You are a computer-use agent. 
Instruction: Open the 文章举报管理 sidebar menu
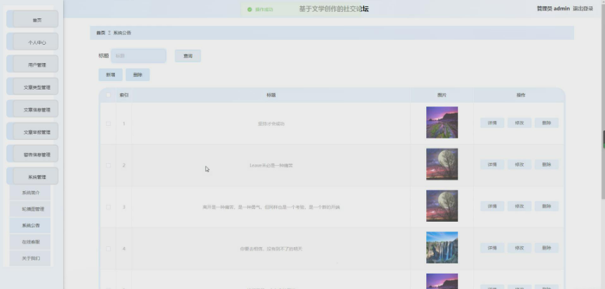32,132
